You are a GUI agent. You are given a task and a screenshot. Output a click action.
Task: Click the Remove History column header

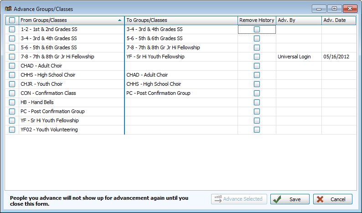(x=257, y=21)
